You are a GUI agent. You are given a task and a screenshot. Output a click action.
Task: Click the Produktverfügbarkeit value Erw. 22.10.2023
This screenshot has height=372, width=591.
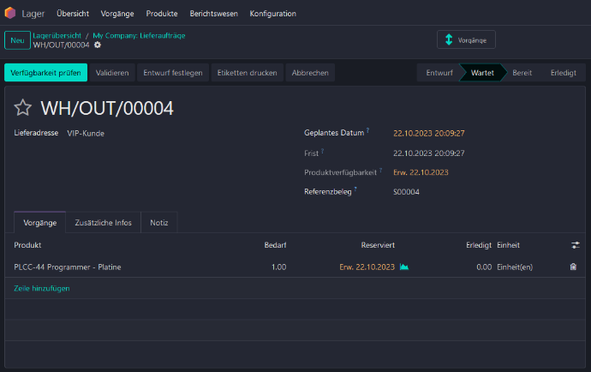421,172
